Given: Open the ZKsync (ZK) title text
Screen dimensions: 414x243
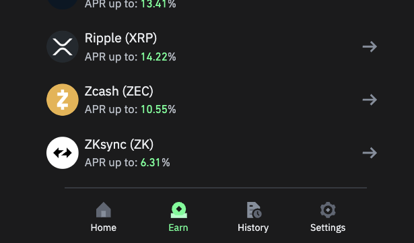Looking at the screenshot, I should point(118,145).
